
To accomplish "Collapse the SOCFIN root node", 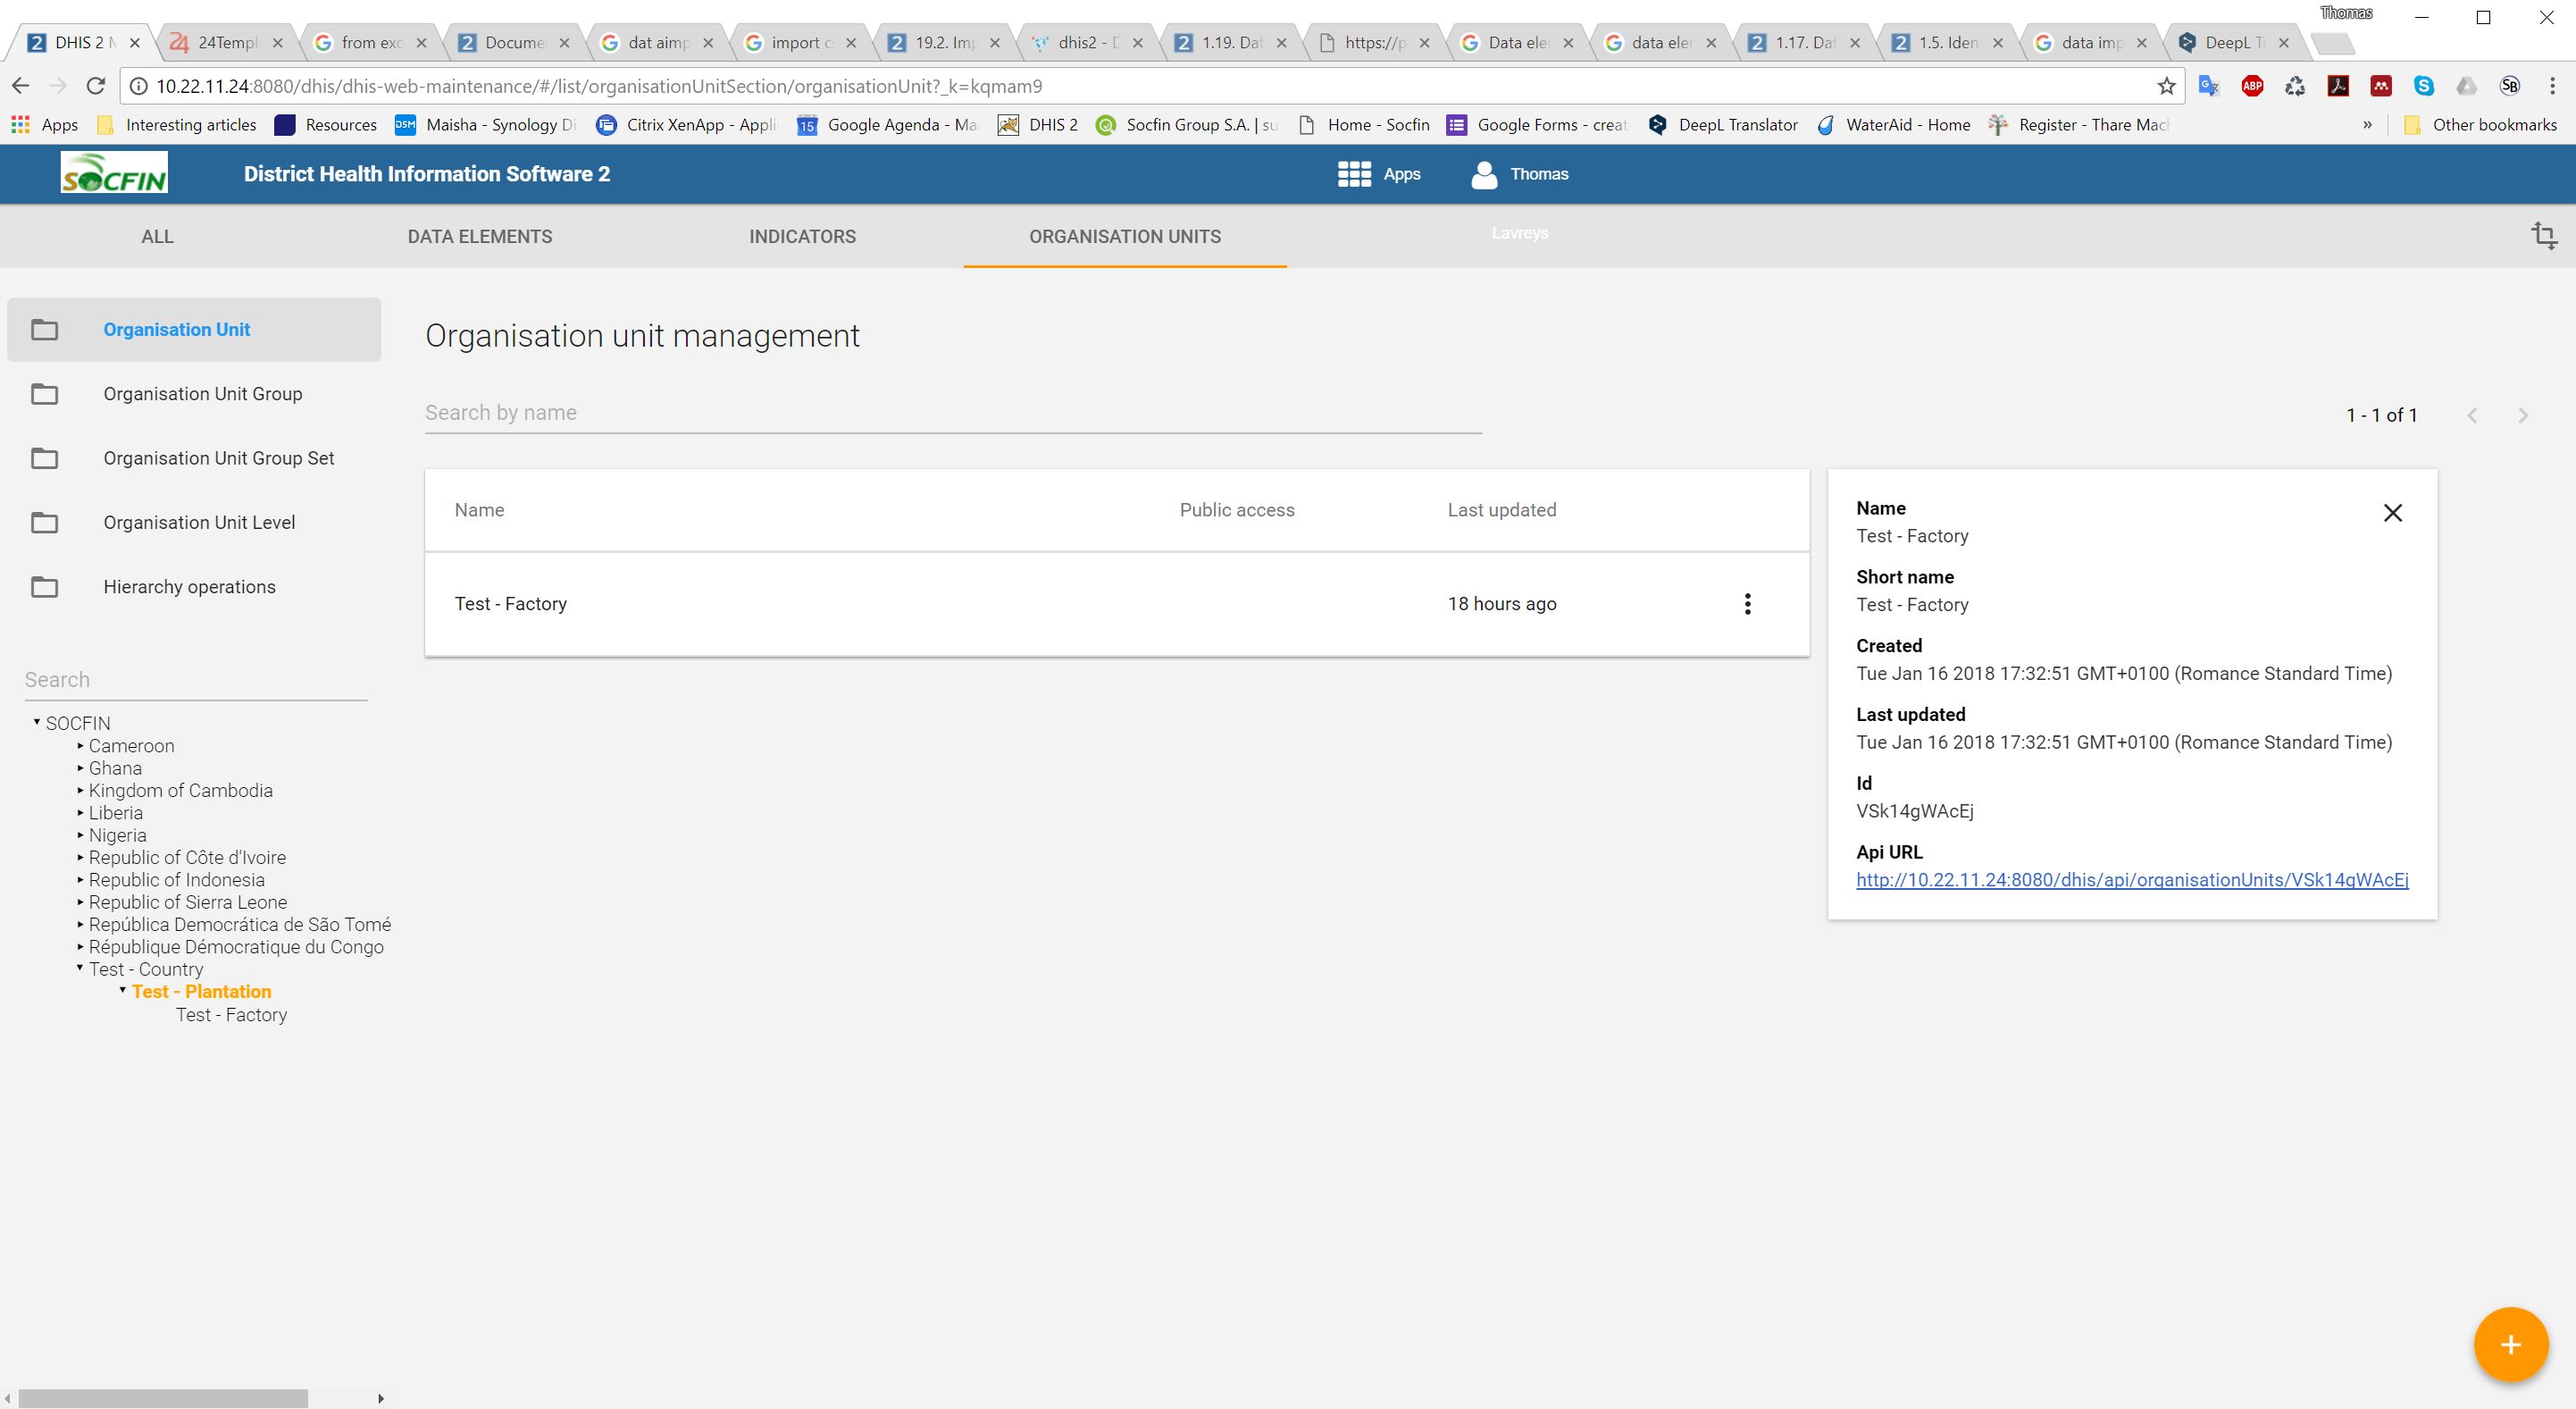I will 37,722.
